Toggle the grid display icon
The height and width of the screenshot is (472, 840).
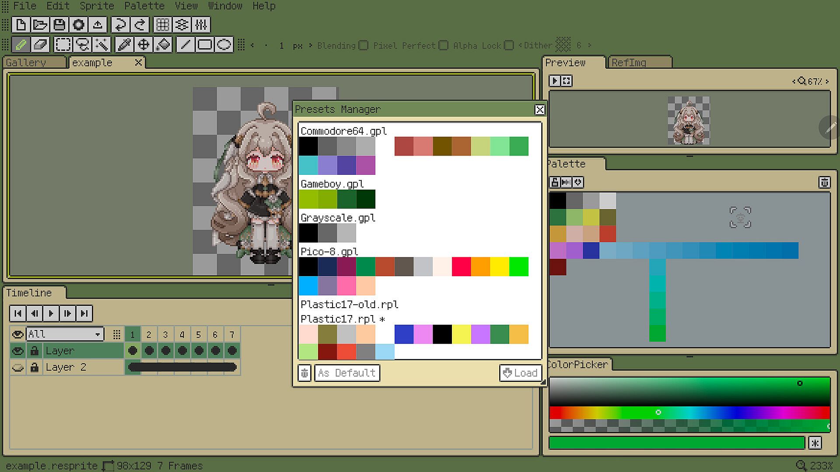[162, 25]
